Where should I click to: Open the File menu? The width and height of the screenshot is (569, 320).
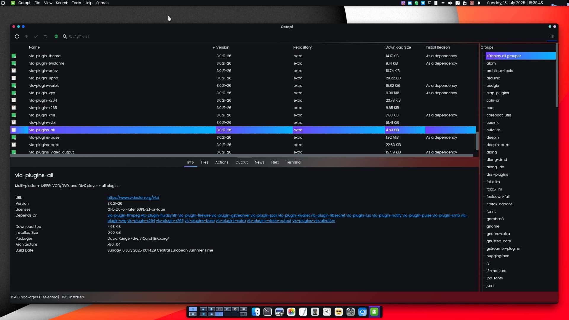point(37,3)
